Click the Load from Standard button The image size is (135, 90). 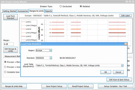coord(10,17)
